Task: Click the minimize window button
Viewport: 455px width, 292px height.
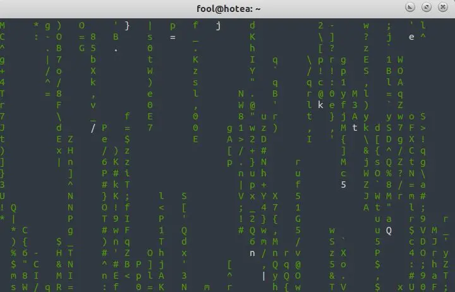Action: point(409,7)
